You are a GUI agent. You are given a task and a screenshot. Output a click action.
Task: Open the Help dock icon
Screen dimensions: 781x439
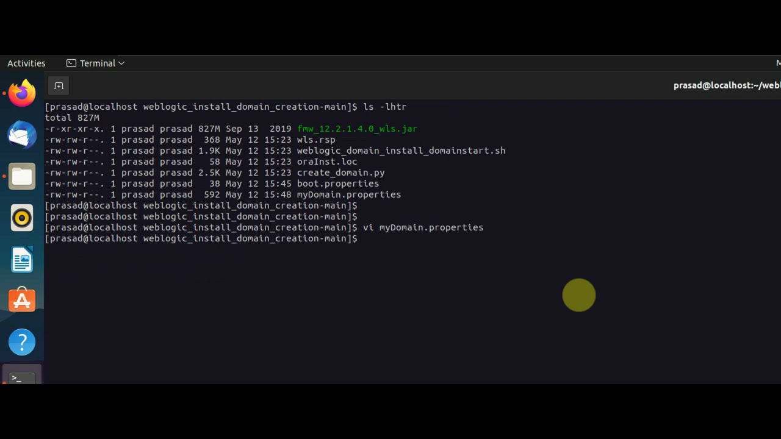click(x=22, y=342)
